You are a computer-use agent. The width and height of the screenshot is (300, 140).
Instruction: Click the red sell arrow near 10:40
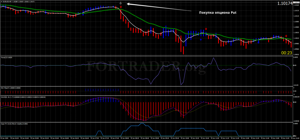[206, 29]
